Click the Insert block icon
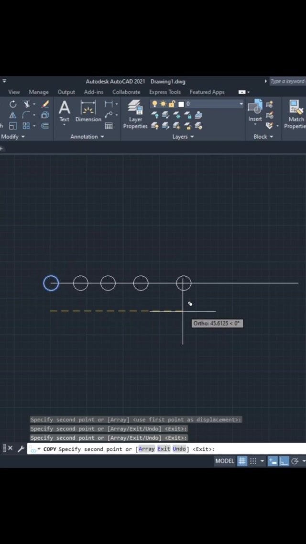 click(x=255, y=111)
